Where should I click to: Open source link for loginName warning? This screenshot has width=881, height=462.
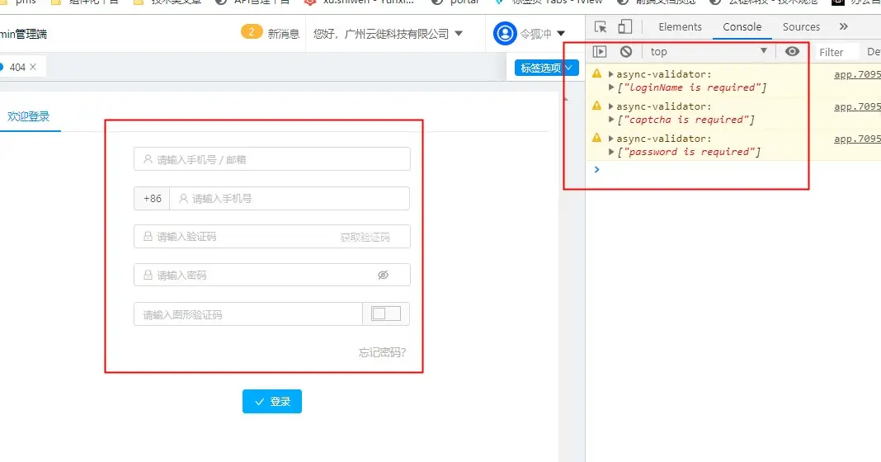pos(857,74)
